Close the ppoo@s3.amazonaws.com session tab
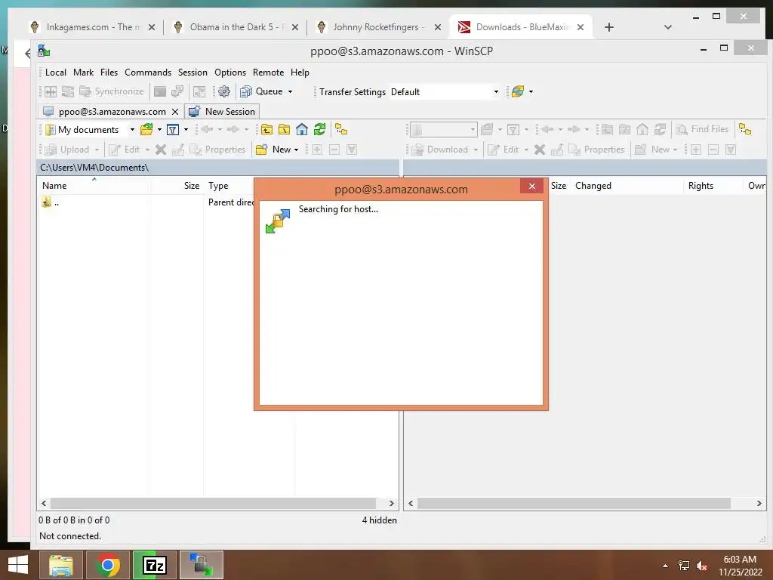Image resolution: width=773 pixels, height=580 pixels. click(x=175, y=112)
